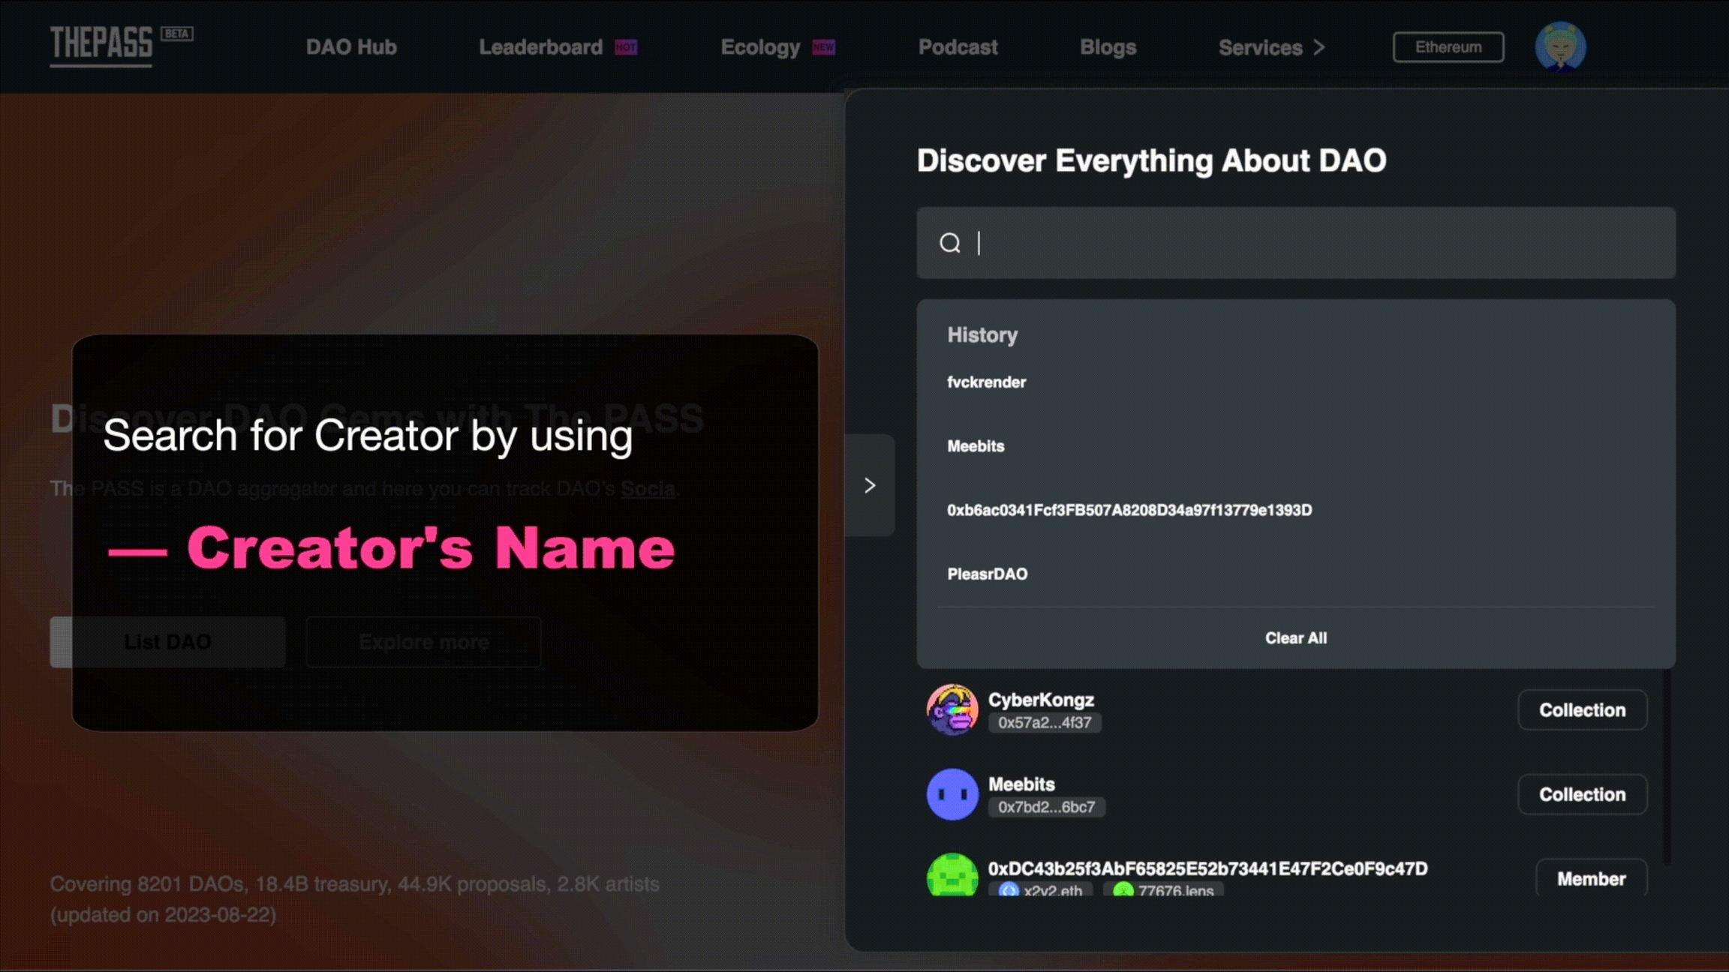Click the search magnifier icon
1729x972 pixels.
coord(949,243)
